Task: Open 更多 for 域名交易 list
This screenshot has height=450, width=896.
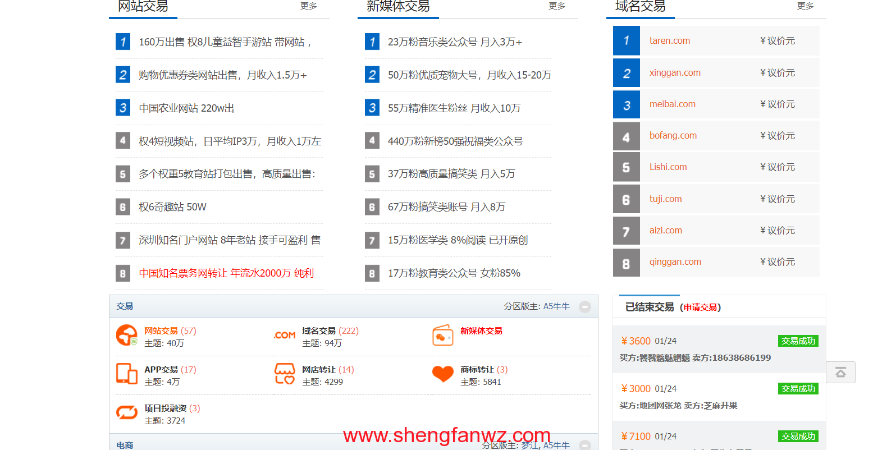Action: coord(806,6)
